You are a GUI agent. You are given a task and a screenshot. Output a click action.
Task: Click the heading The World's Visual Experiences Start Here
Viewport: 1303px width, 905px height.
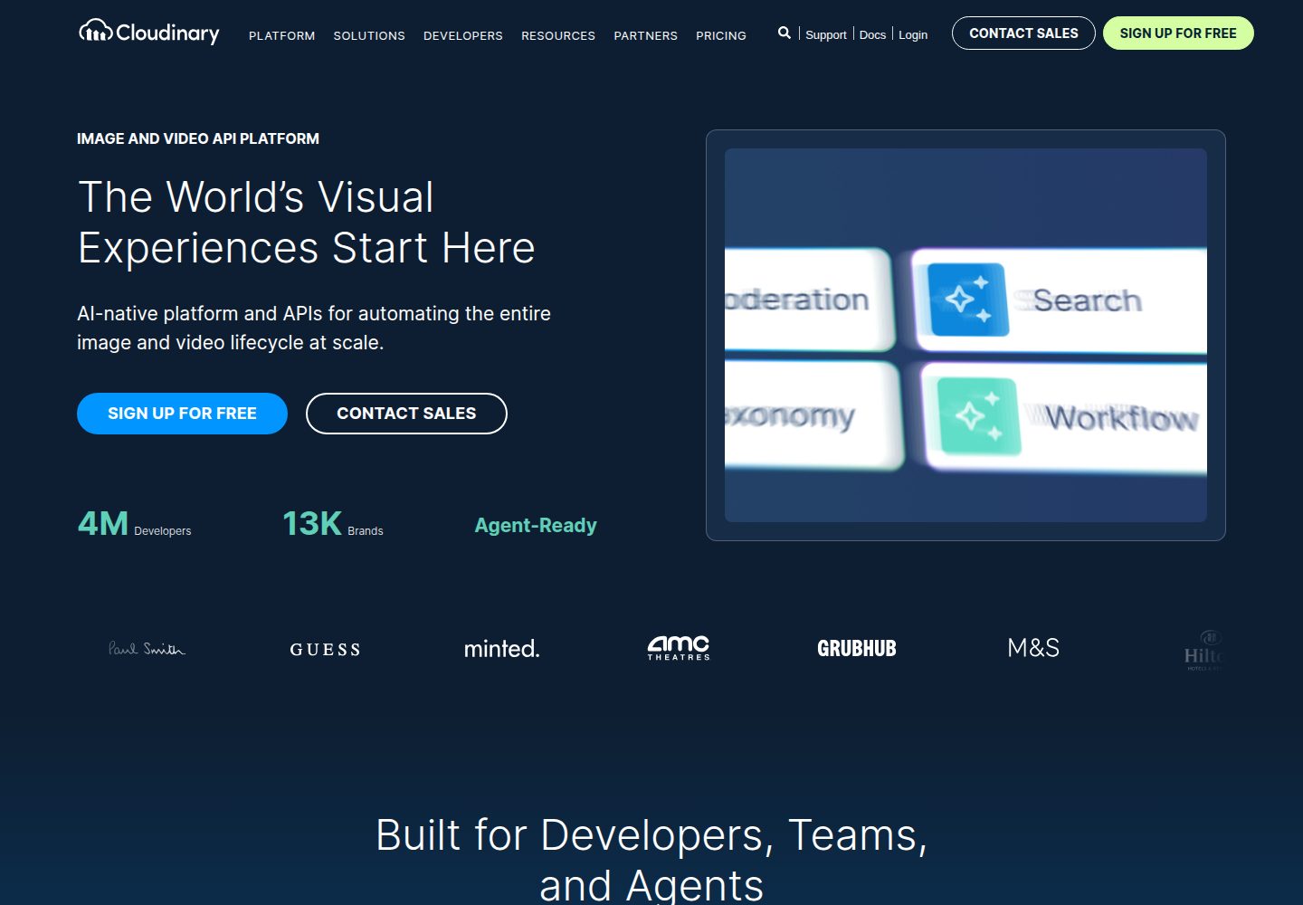click(x=307, y=223)
